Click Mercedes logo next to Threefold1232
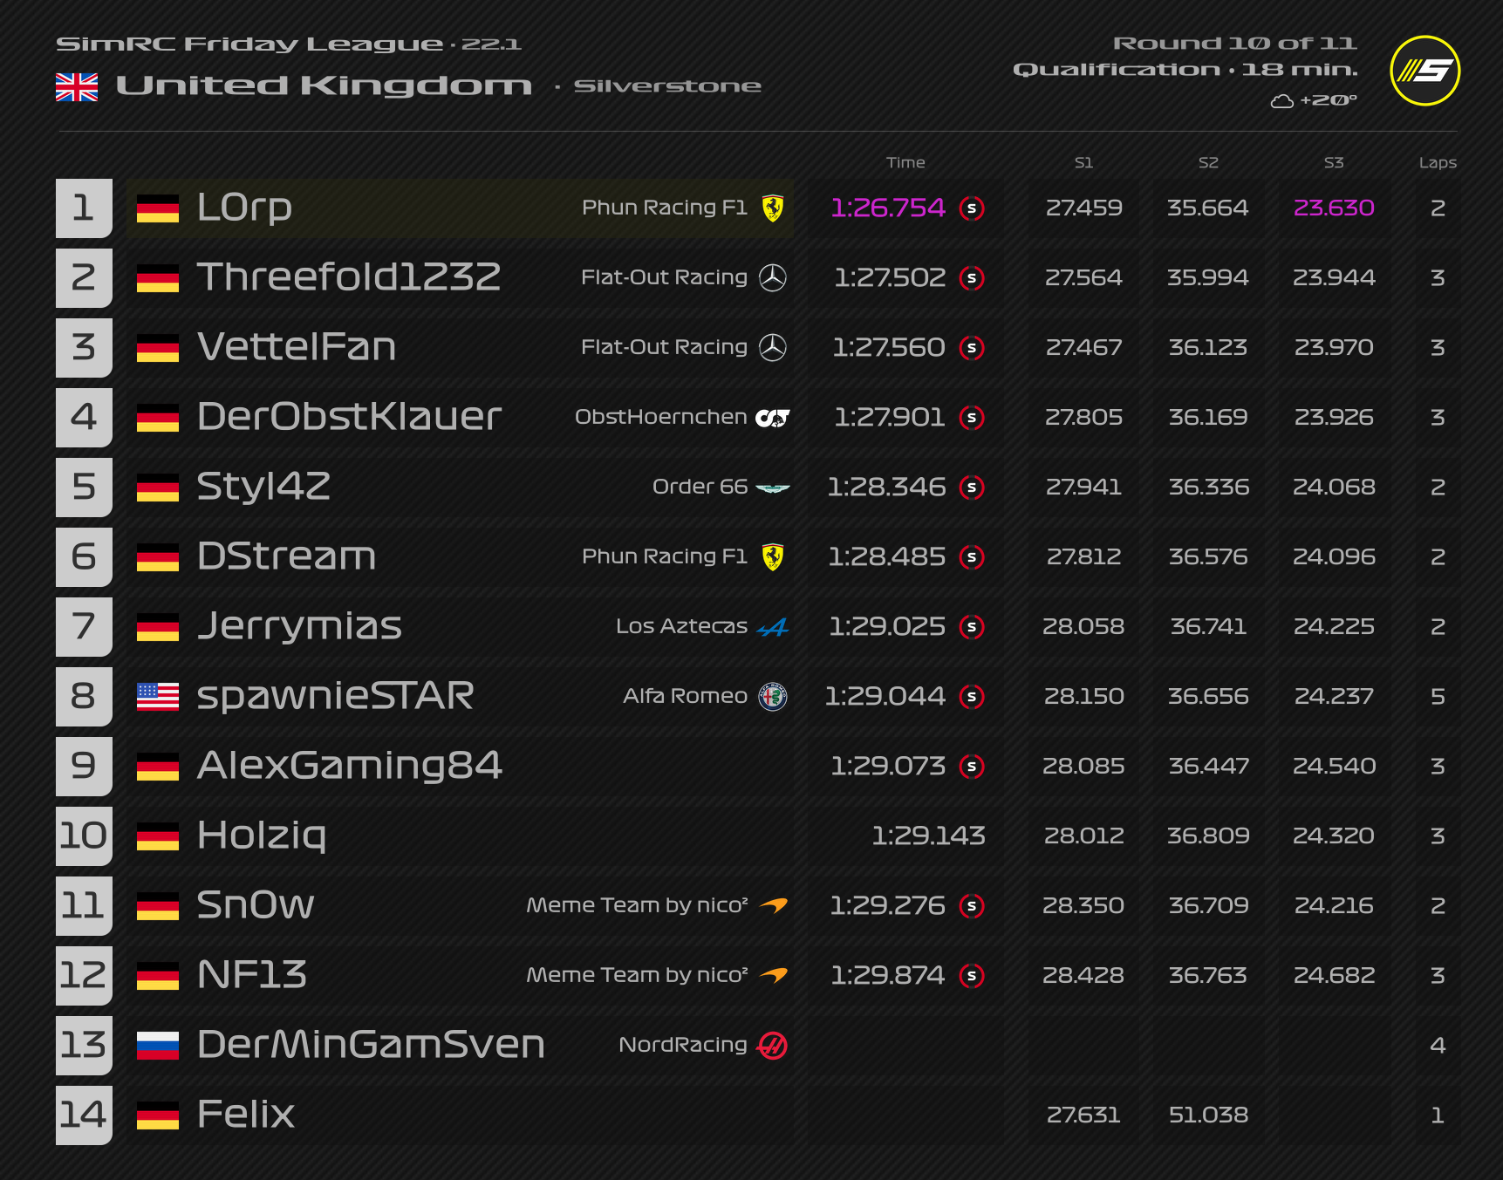The image size is (1503, 1180). 773,278
